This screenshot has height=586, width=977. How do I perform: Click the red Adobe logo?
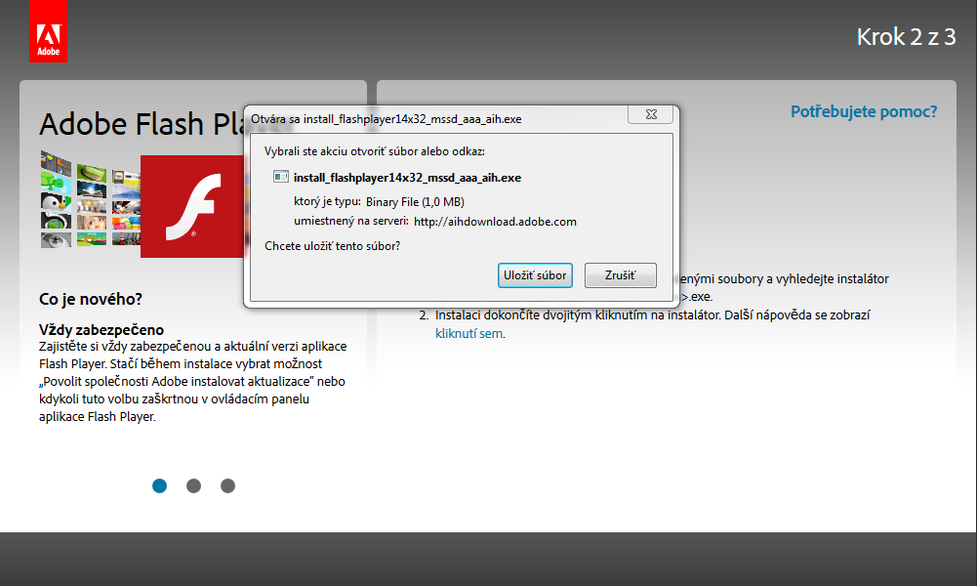click(48, 30)
